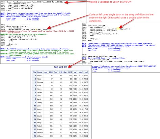This screenshot has height=139, width=160.
Task: Click the 'set sashelp.class;' log line
Action: pos(18,4)
